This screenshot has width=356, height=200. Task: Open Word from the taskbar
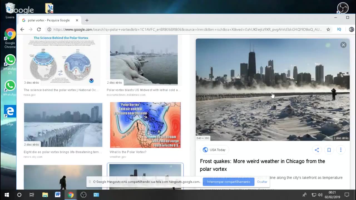(x=58, y=195)
